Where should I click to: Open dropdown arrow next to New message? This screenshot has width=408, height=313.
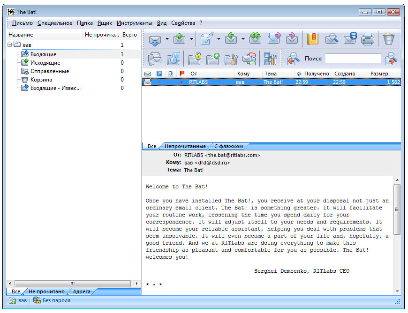coord(219,39)
